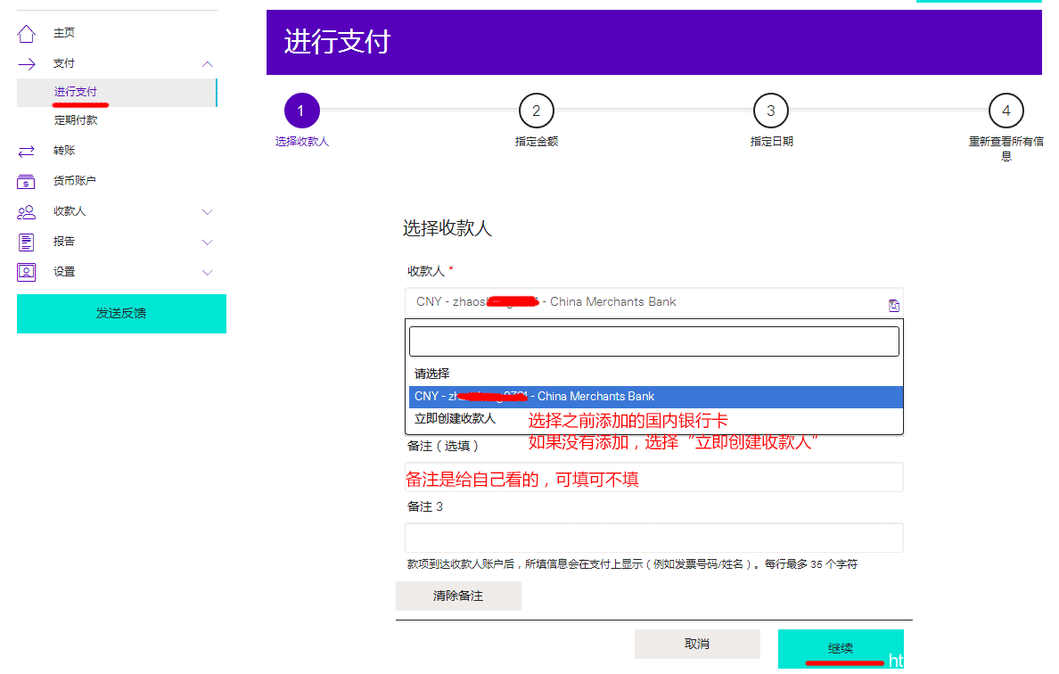Click the 收款人 payees people icon
1059x674 pixels.
coord(26,211)
